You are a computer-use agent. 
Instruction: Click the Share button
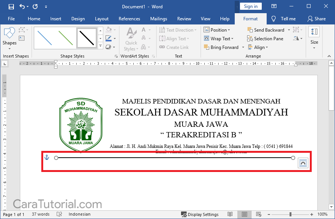317,19
